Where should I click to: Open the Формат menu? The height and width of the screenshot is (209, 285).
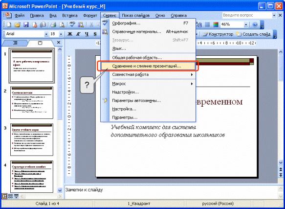(90, 16)
